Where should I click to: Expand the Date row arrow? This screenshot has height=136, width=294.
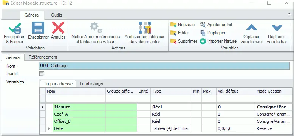(49, 128)
